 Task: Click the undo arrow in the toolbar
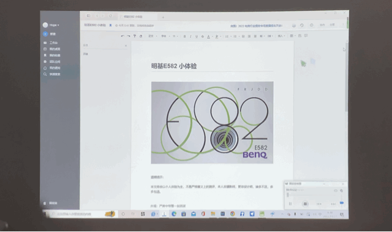123,36
